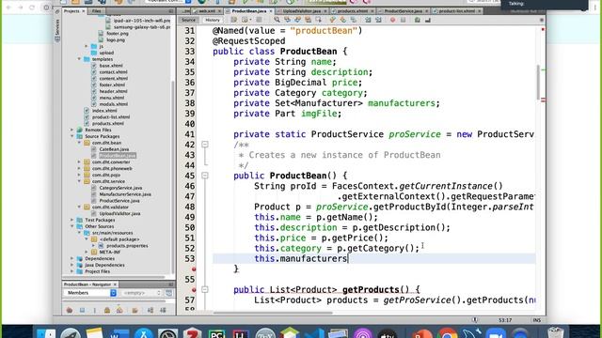This screenshot has width=602, height=338.
Task: Click the editor horizontal scrollbar
Action: point(273,313)
